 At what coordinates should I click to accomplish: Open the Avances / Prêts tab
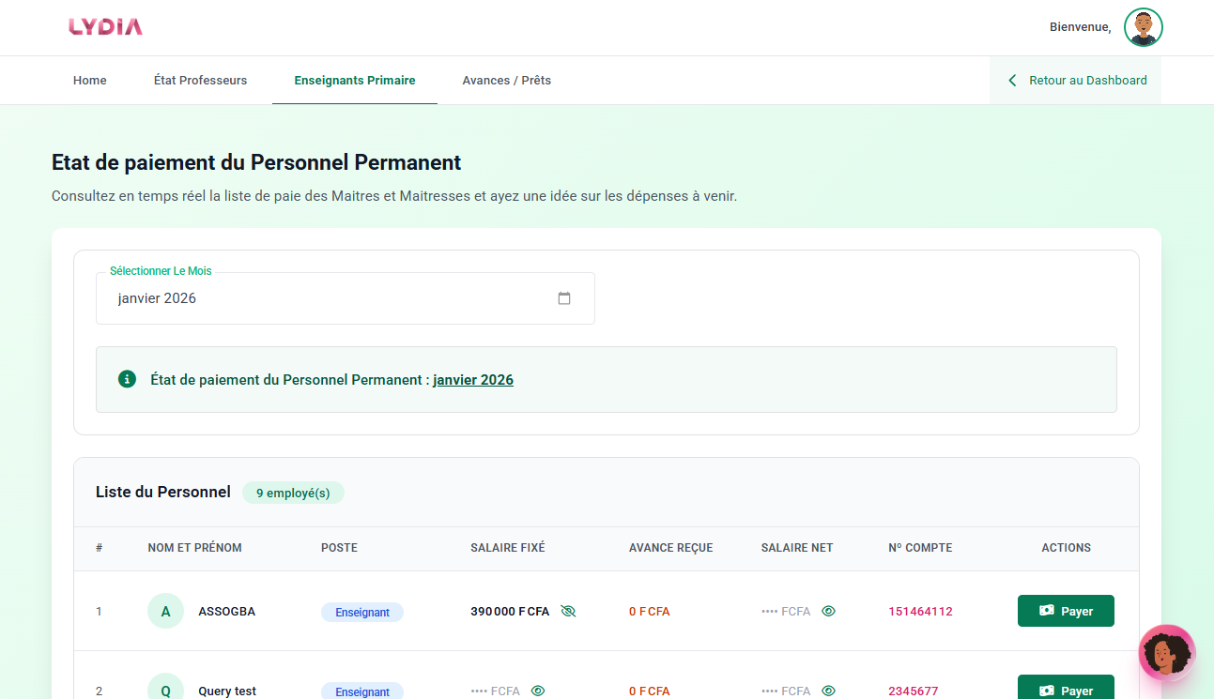click(x=506, y=81)
